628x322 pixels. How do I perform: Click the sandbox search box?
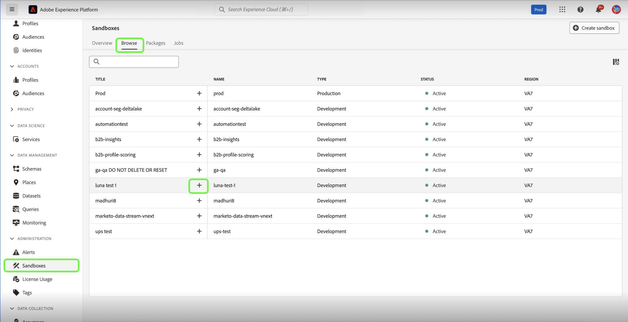(134, 62)
